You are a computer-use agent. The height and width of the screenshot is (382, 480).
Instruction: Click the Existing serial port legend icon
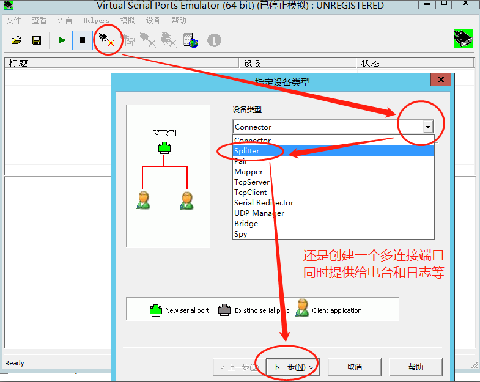click(x=224, y=310)
